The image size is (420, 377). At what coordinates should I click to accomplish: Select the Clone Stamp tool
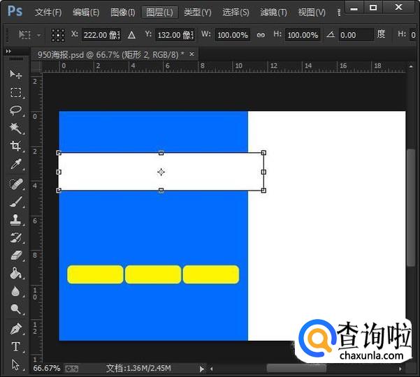pyautogui.click(x=15, y=219)
